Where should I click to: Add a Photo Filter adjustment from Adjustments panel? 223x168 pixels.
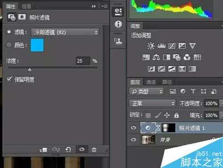(x=177, y=57)
